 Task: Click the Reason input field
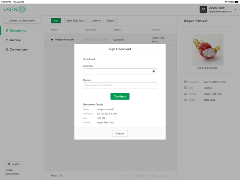(x=120, y=85)
